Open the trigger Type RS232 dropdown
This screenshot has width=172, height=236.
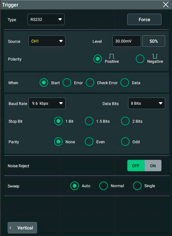[x=46, y=19]
